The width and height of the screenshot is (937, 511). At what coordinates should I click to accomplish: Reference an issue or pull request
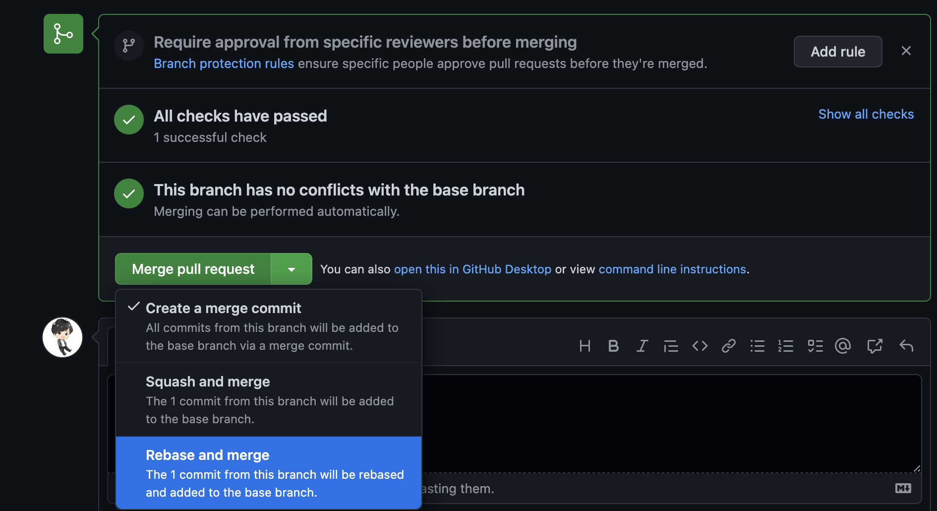[x=875, y=346]
